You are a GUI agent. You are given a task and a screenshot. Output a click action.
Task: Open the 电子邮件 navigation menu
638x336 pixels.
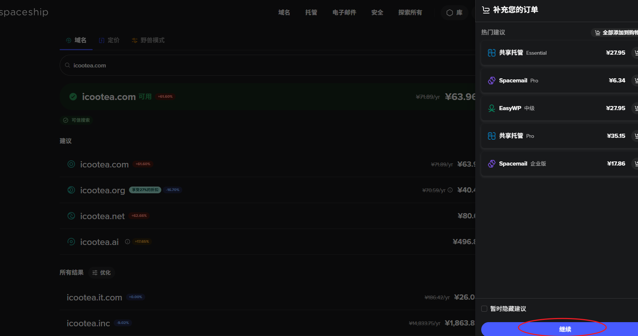click(344, 13)
